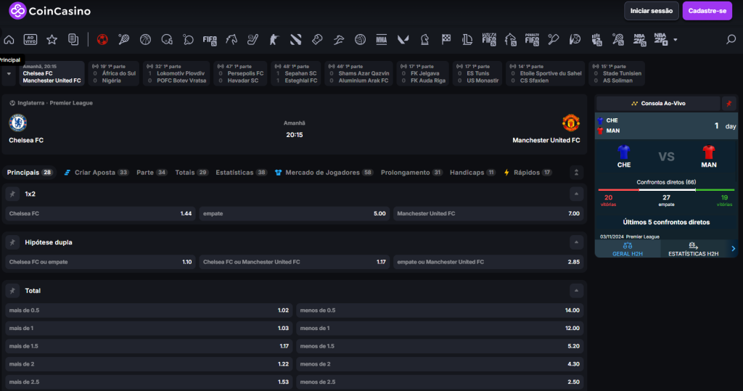Go to the home icon
743x391 pixels.
9,40
